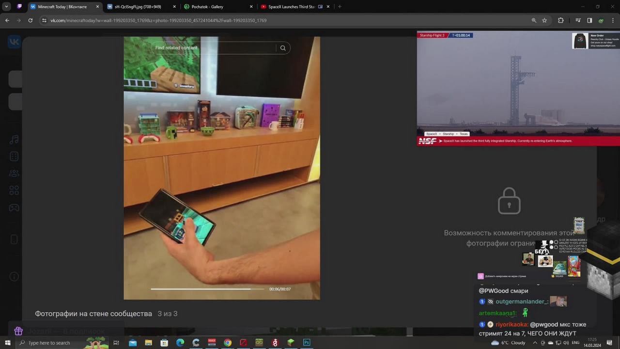Open the browser profile avatar
620x349 pixels.
coord(601,20)
